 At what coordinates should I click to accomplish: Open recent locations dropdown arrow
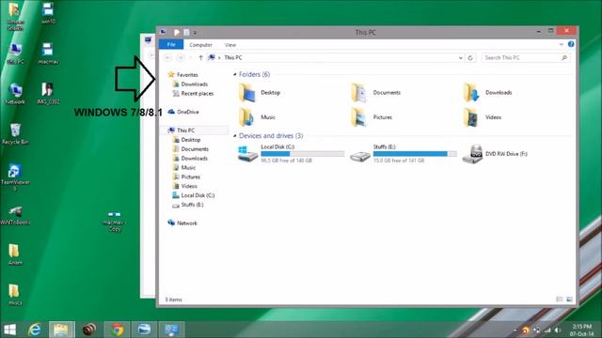[190, 58]
